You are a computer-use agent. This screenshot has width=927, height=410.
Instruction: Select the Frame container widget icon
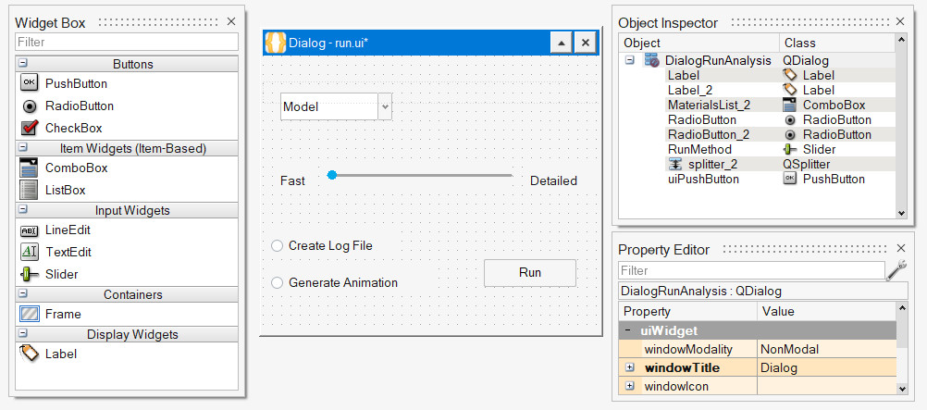29,314
